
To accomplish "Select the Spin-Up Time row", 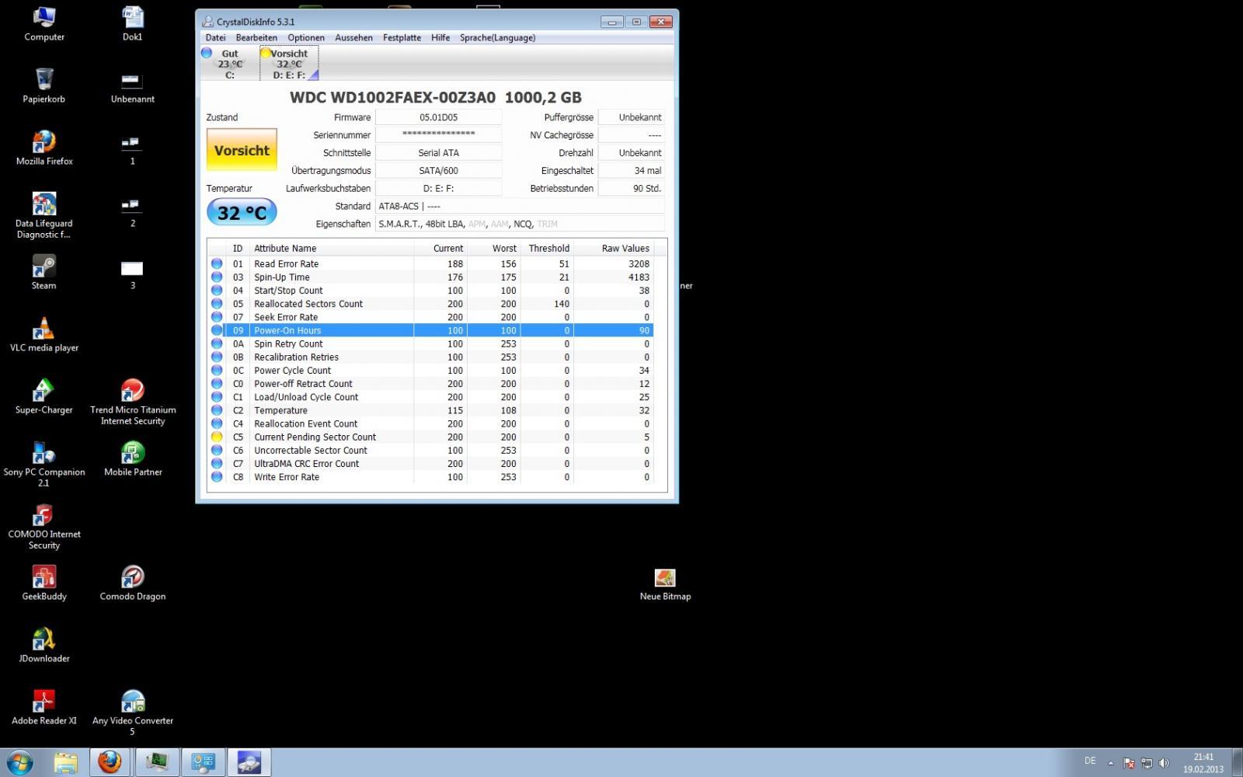I will point(430,277).
